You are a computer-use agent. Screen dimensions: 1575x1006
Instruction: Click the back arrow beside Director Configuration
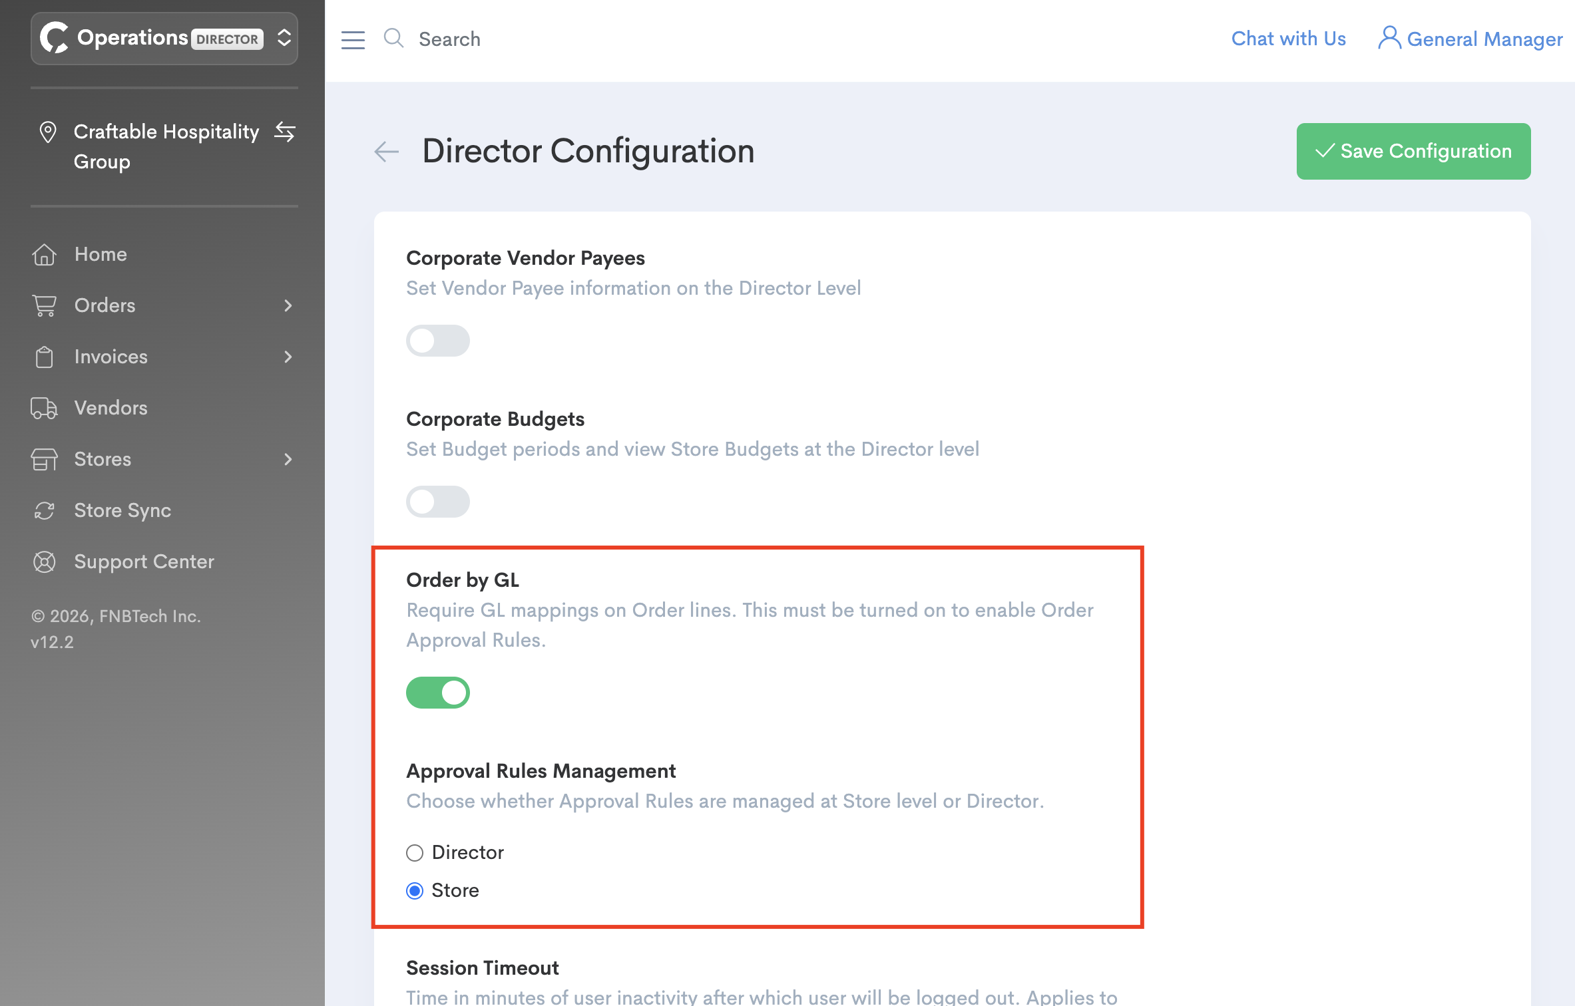click(x=386, y=152)
